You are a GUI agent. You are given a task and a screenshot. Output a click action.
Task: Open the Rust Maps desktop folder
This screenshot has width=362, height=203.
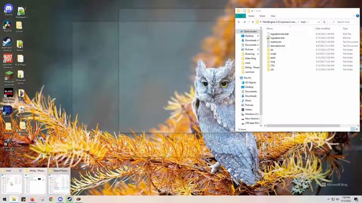(x=20, y=60)
